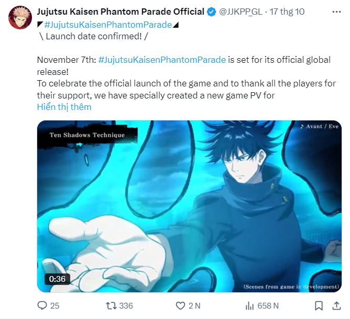Image resolution: width=350 pixels, height=319 pixels.
Task: Repost the tweet using retweet icon
Action: (111, 305)
